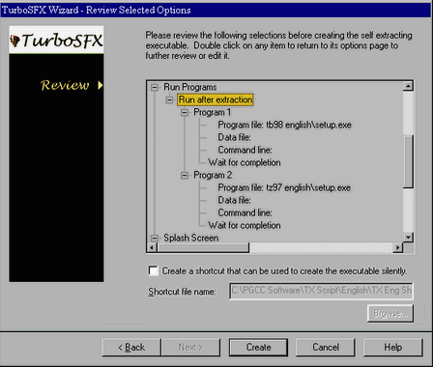Click Create to build the executable
This screenshot has width=433, height=367.
coord(258,348)
